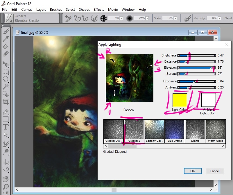The width and height of the screenshot is (233, 195).
Task: Select the Brush tool in toolbox
Action: click(x=6, y=31)
